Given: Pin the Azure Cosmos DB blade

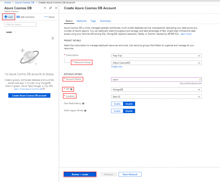Looking at the screenshot, I should coord(51,8).
